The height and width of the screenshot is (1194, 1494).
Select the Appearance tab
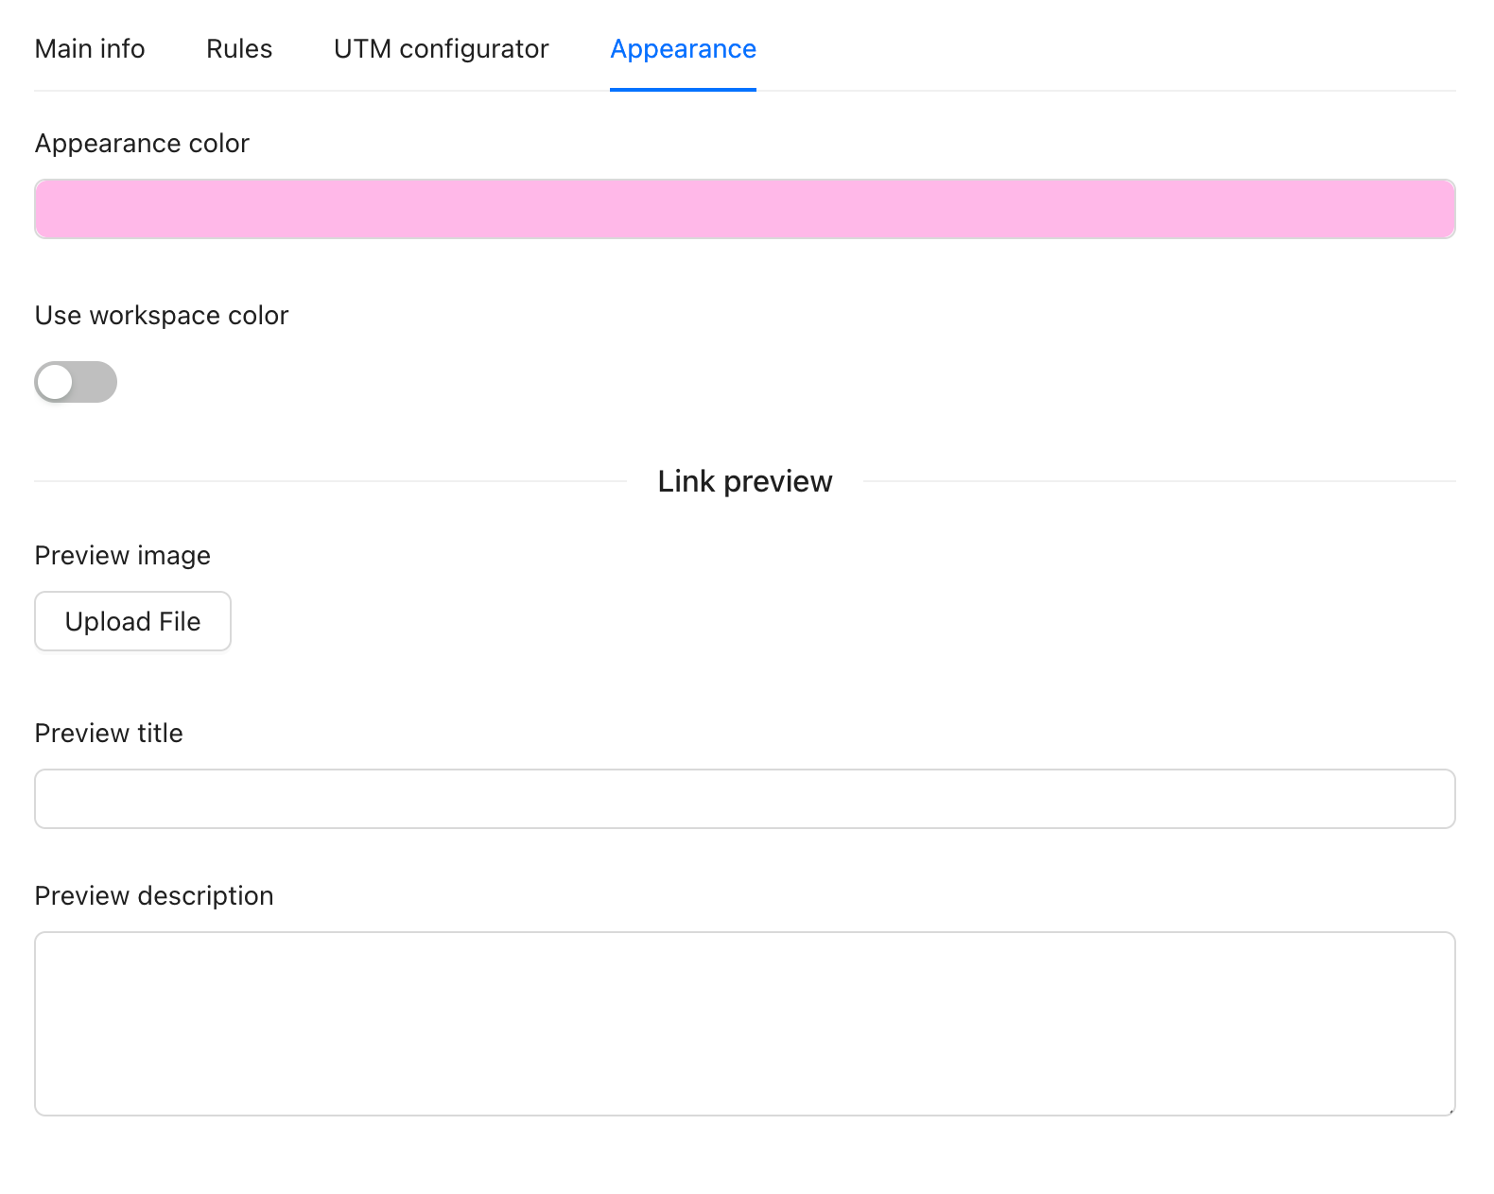click(683, 49)
